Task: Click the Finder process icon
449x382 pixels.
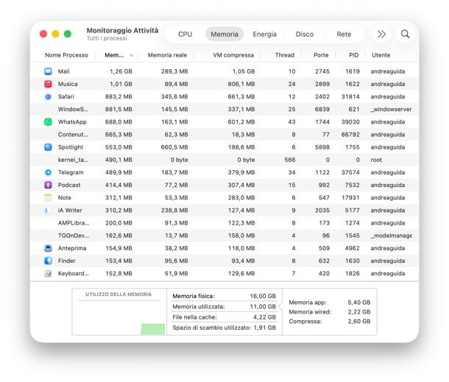Action: pyautogui.click(x=48, y=261)
